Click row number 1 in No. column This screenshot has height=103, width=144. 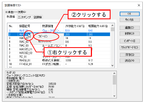(10, 31)
